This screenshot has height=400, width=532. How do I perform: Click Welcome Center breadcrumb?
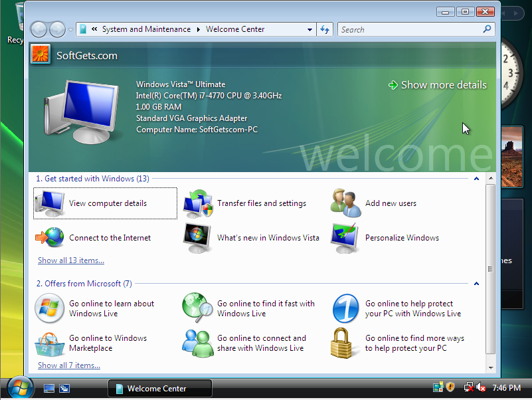tap(235, 29)
